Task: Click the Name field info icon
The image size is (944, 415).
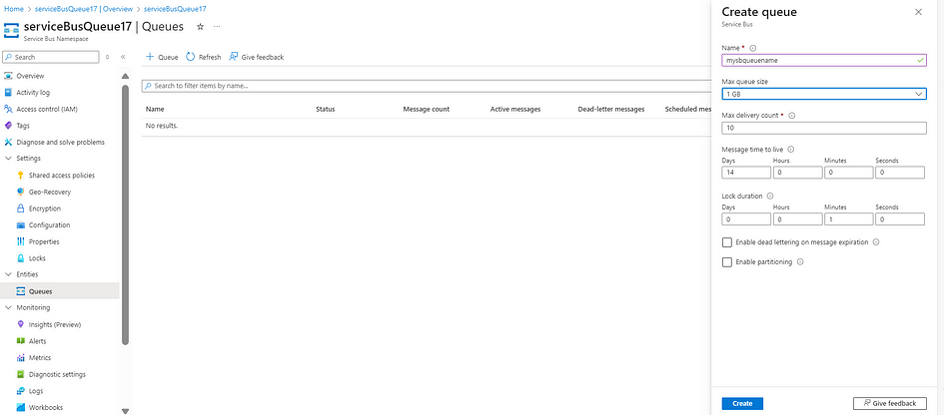Action: pos(753,48)
